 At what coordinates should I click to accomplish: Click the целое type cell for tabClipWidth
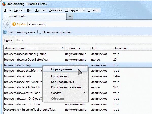click(96, 87)
